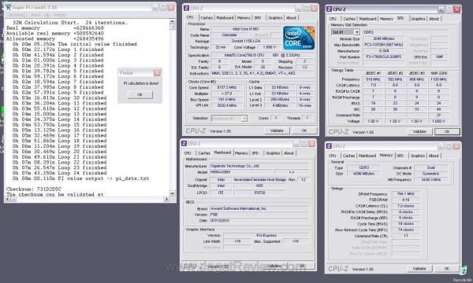Click the Super PI horizontal scrollbar left arrow
Viewport: 473px width, 283px height.
8,199
